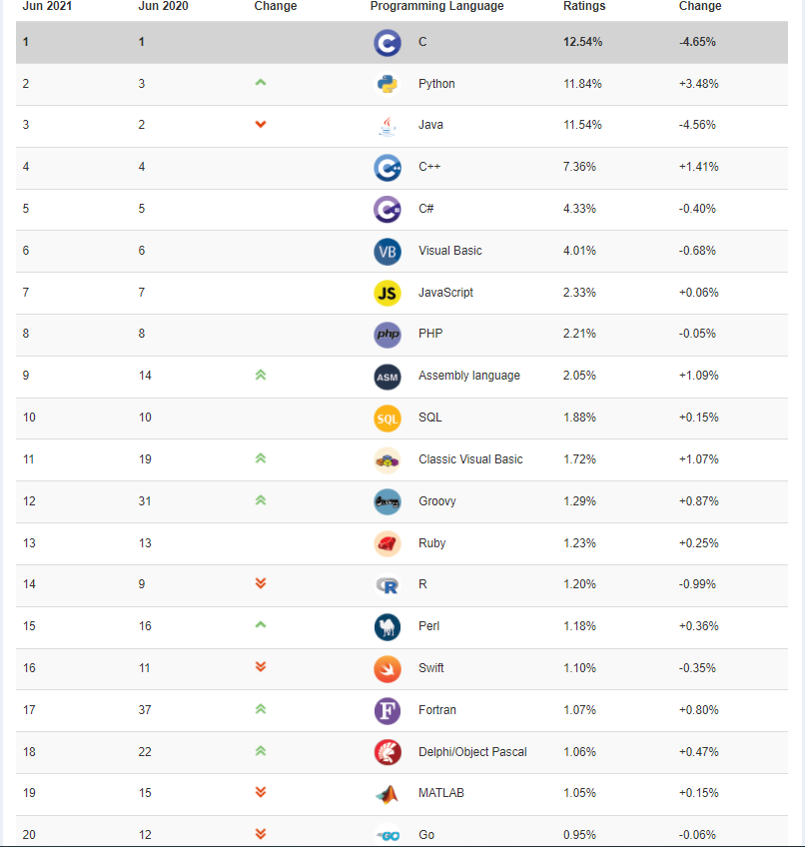Click the Ratings column header

tap(585, 6)
